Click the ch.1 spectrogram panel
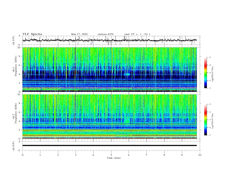Screen dimensions: 225x174 (110, 69)
